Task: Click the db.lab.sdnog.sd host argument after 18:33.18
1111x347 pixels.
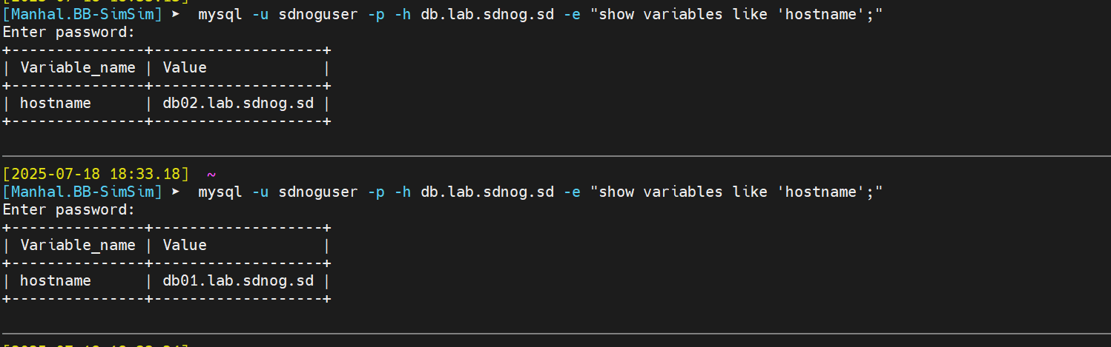Action: tap(487, 192)
